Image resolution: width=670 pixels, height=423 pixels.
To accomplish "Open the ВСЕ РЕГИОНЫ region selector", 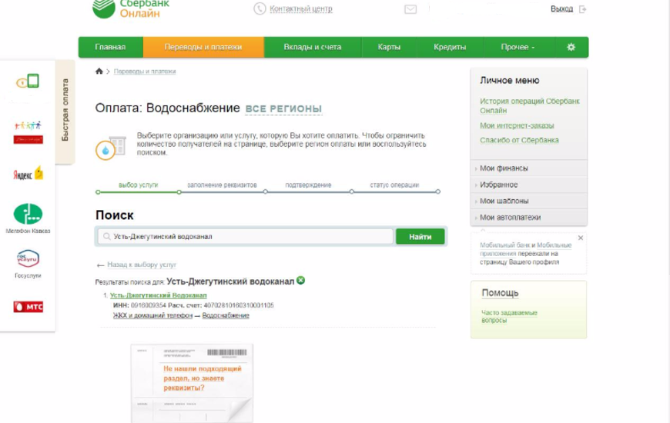I will click(283, 109).
